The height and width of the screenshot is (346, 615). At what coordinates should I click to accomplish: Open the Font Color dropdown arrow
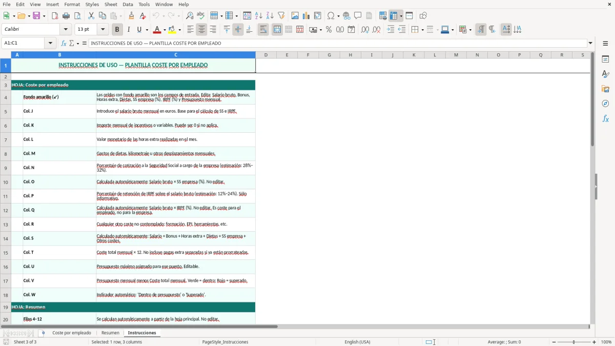pyautogui.click(x=165, y=30)
